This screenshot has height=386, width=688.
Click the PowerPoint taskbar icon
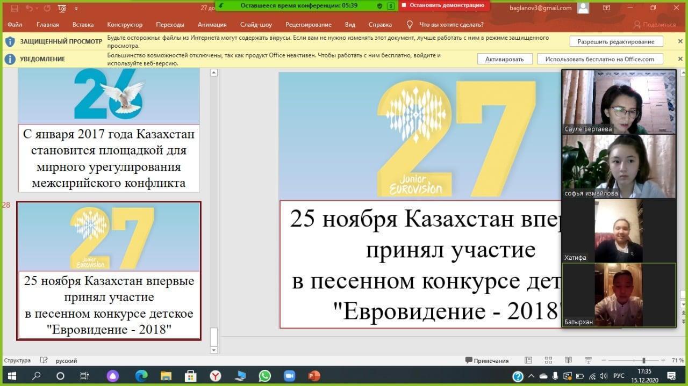tap(314, 376)
